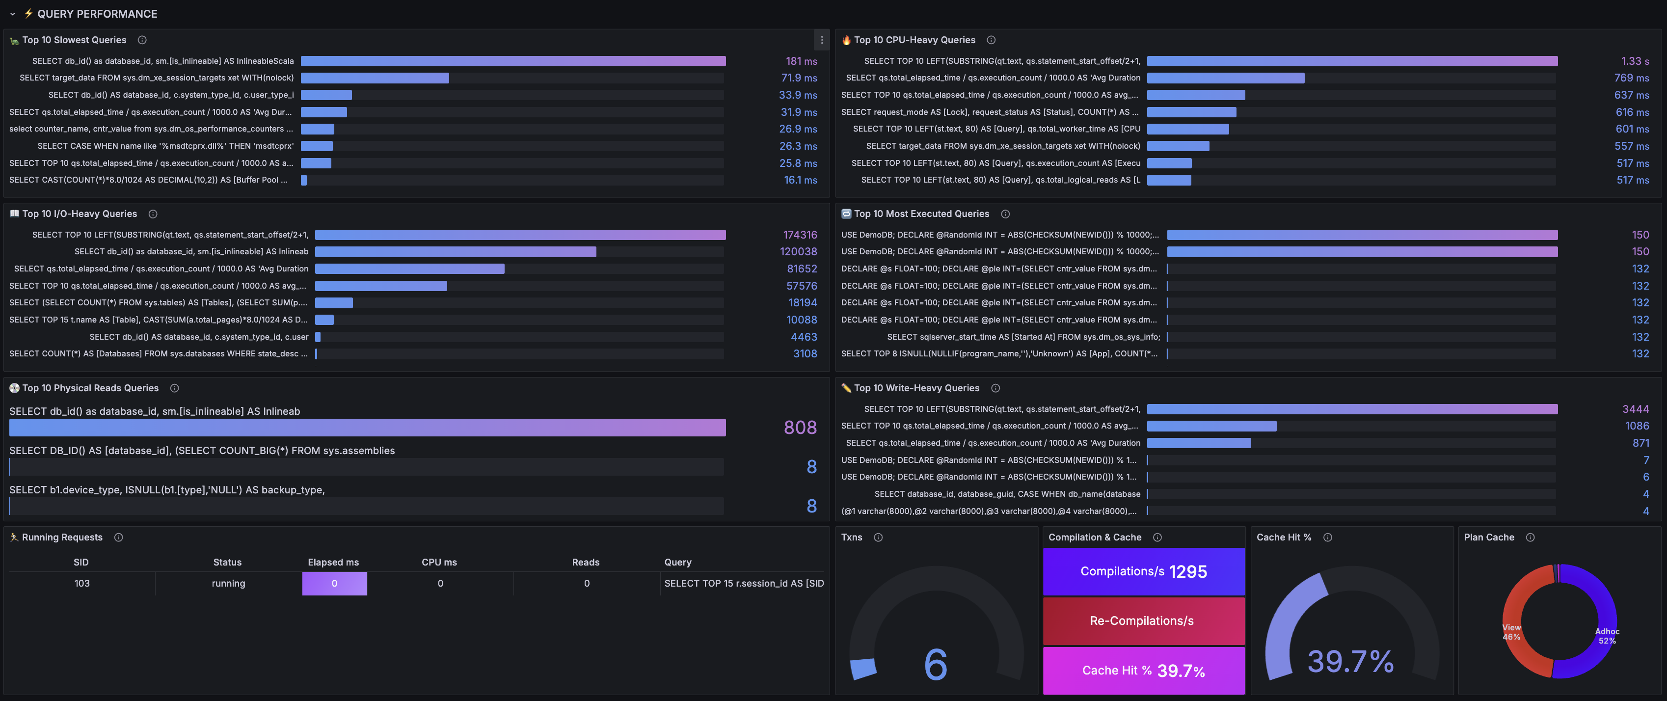Image resolution: width=1667 pixels, height=701 pixels.
Task: Click the 39.7% Cache Hit gauge value
Action: pyautogui.click(x=1350, y=662)
